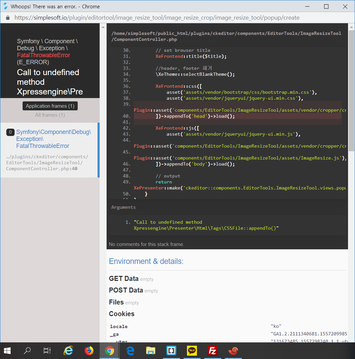Click line 31 XeFrontend::title code

tap(191, 56)
